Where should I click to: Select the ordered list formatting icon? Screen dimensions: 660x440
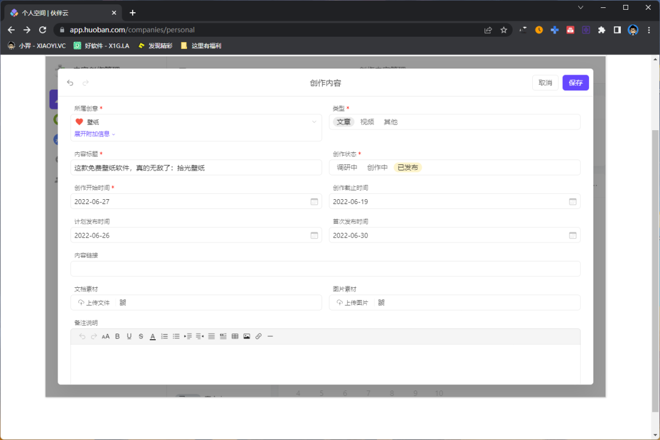[x=164, y=336]
